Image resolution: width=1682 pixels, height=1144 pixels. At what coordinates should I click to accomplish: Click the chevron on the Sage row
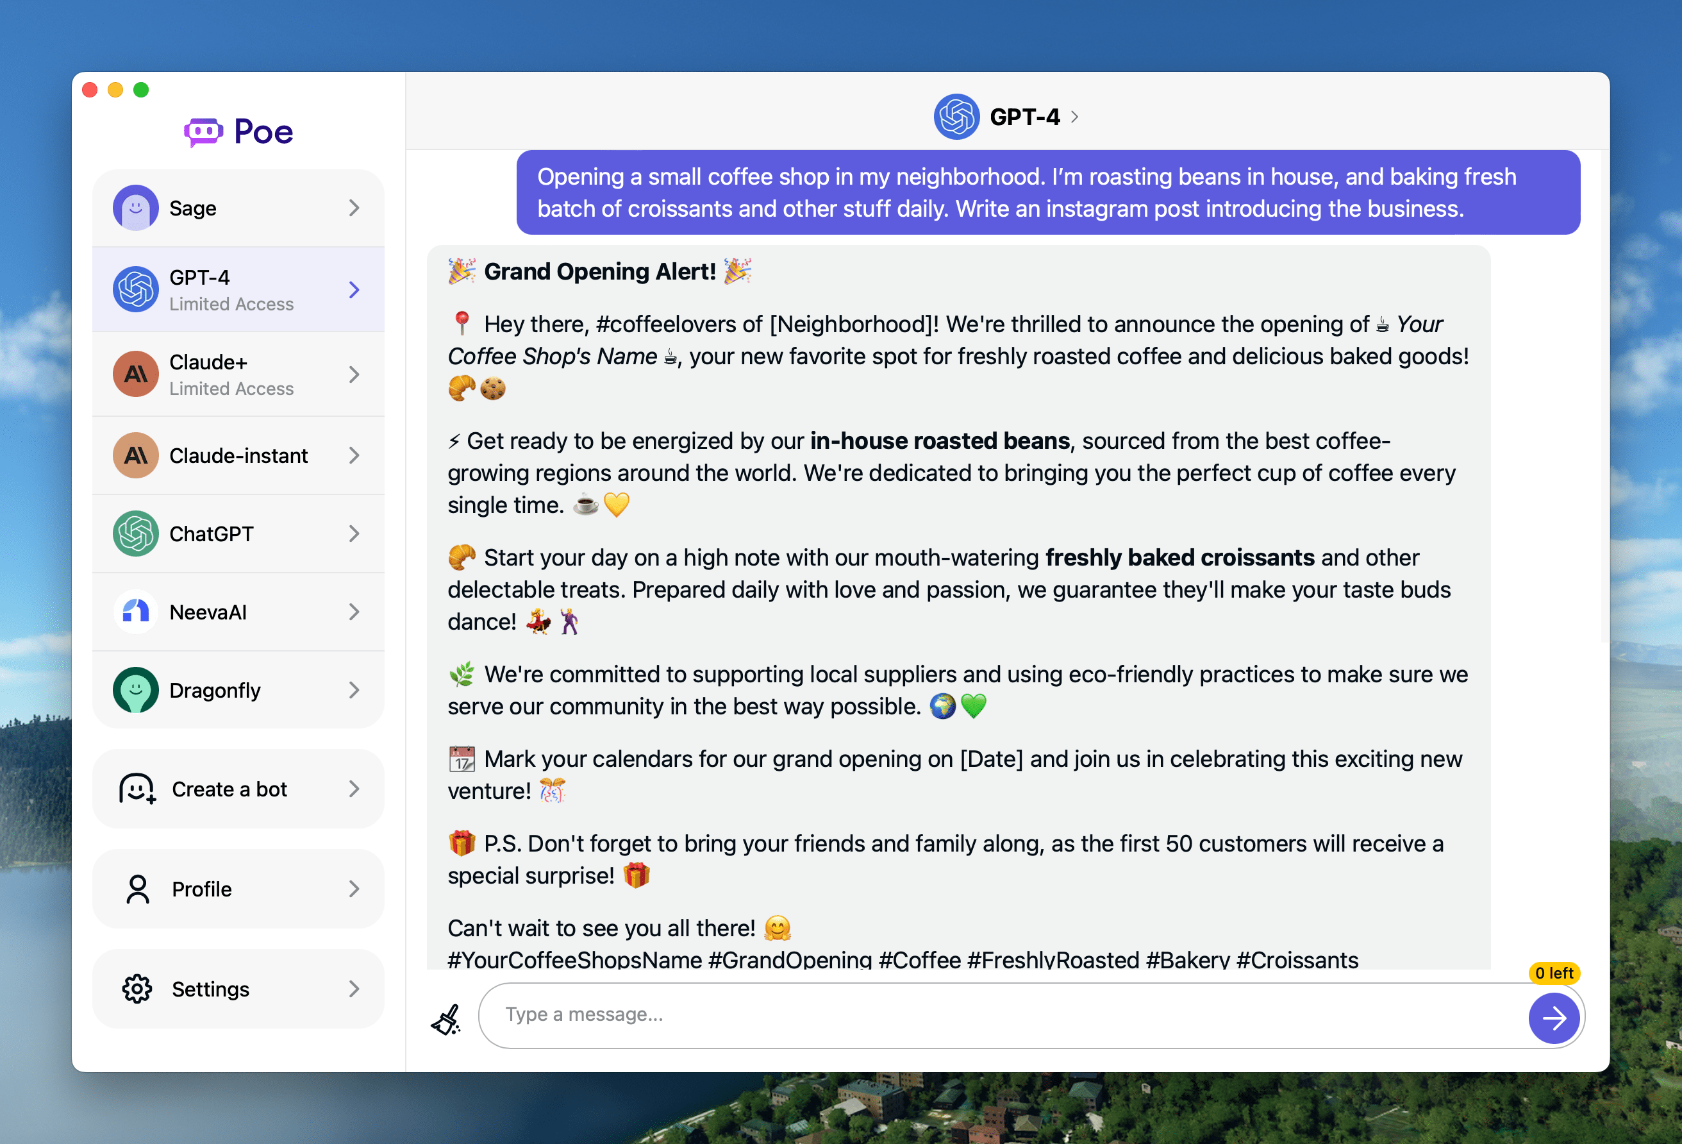[x=354, y=208]
